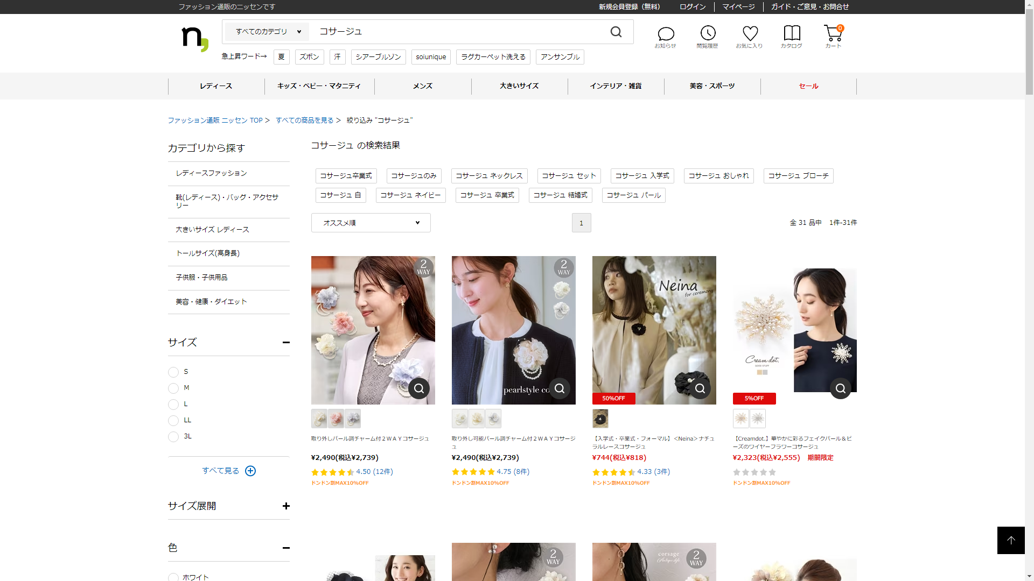Screen dimensions: 1034x581
Task: Select pink color swatch on first product
Action: (336, 419)
